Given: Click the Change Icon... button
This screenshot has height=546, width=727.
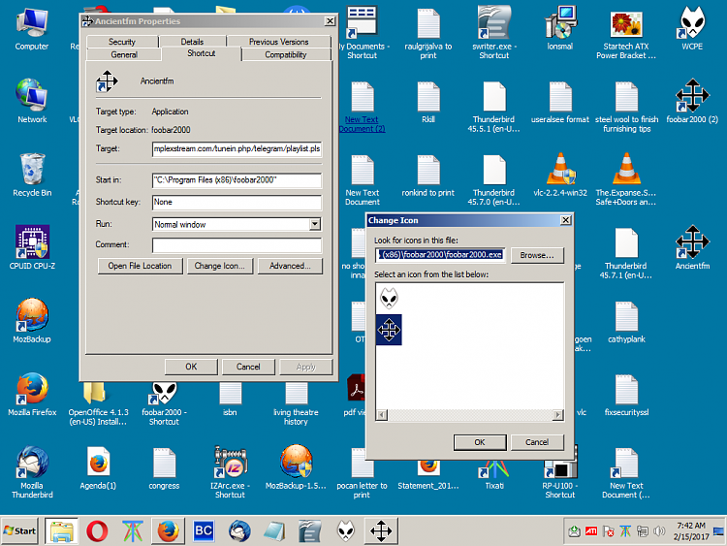Looking at the screenshot, I should [x=220, y=266].
